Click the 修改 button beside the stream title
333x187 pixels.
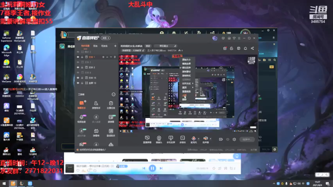pyautogui.click(x=148, y=46)
